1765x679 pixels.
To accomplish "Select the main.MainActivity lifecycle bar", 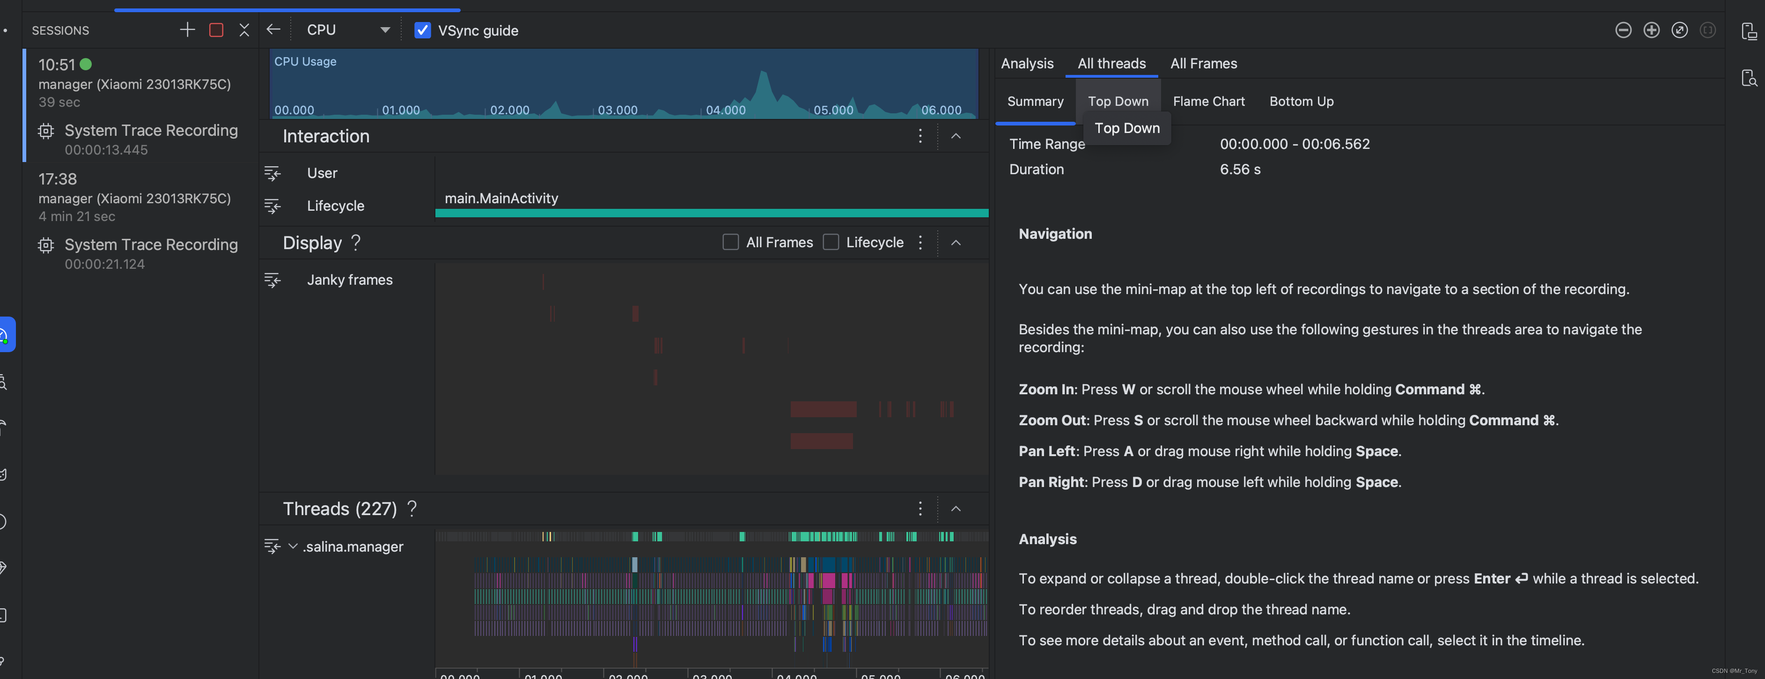I will (711, 213).
